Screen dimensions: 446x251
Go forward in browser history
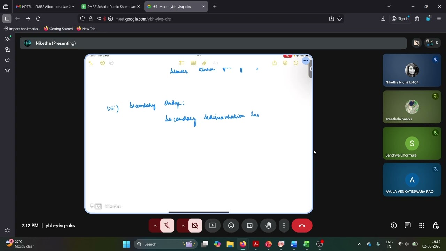[28, 19]
